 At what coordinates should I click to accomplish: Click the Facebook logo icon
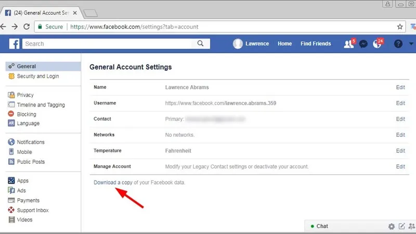(15, 44)
